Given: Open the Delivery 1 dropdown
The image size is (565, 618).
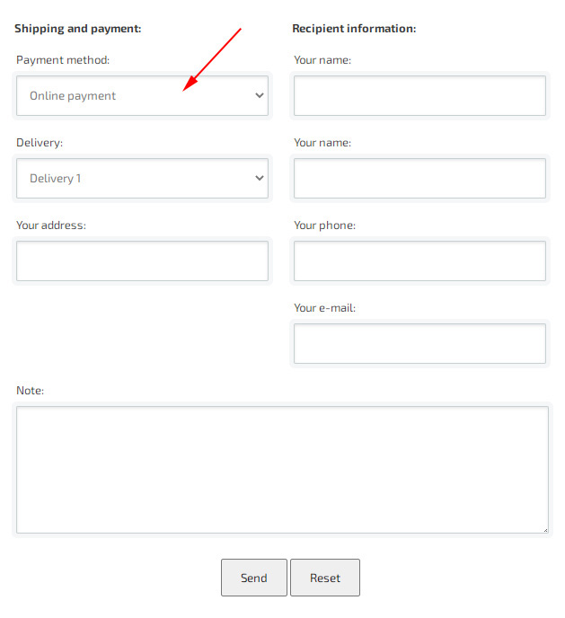Looking at the screenshot, I should click(142, 179).
